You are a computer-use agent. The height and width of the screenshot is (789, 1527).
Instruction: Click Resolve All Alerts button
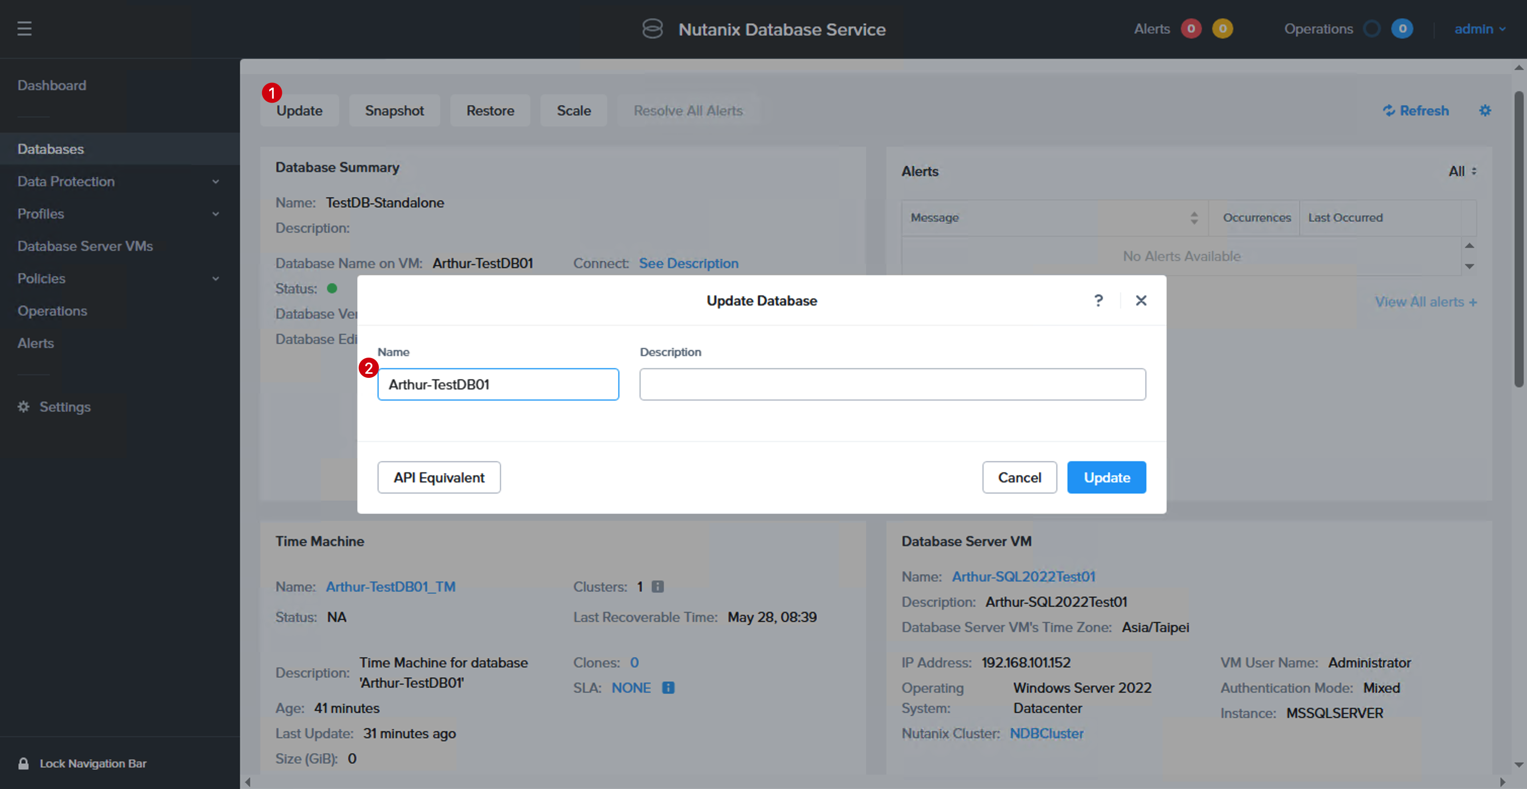[688, 110]
